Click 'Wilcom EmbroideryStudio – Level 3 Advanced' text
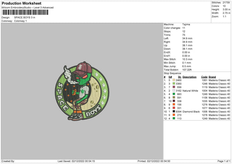The image size is (232, 164). coord(27,8)
